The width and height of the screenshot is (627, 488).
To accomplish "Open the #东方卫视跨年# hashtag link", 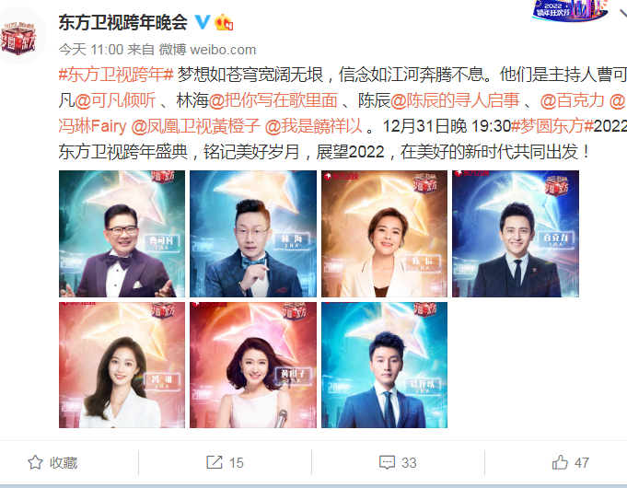I will 116,75.
